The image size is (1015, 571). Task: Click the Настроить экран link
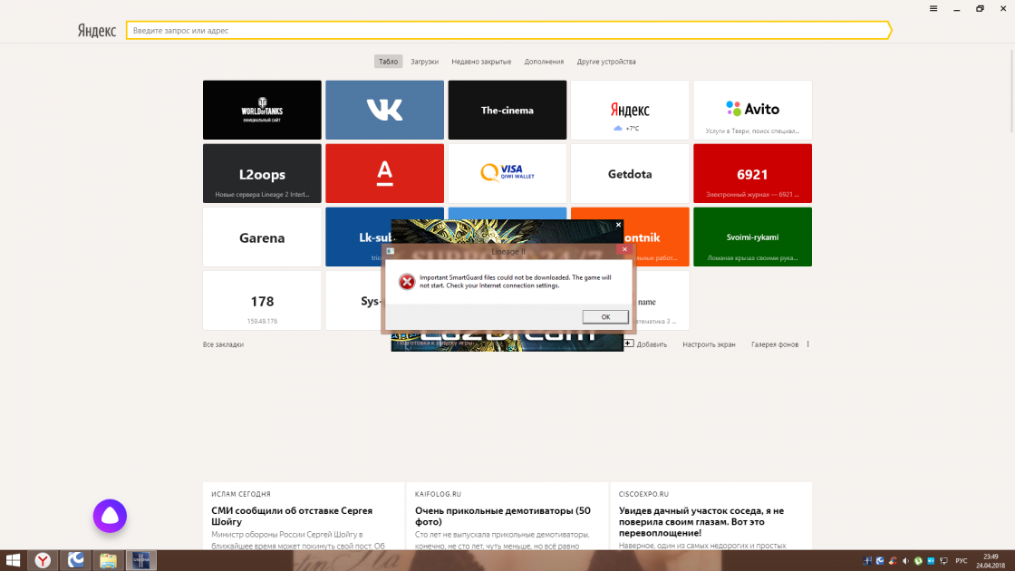tap(709, 344)
